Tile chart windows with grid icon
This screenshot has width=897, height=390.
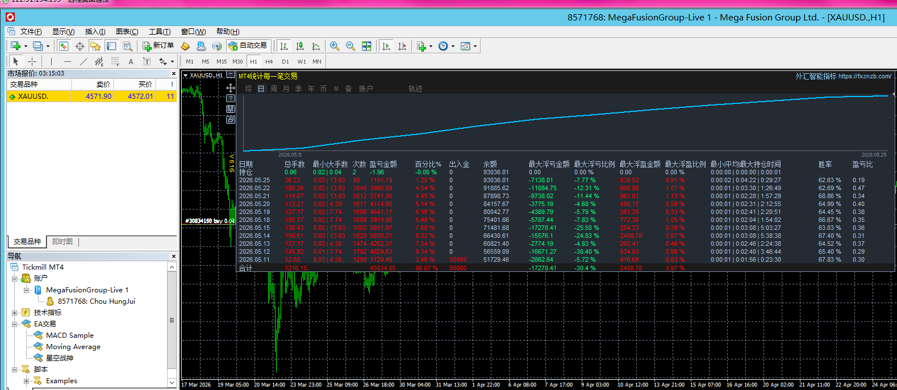pyautogui.click(x=366, y=46)
